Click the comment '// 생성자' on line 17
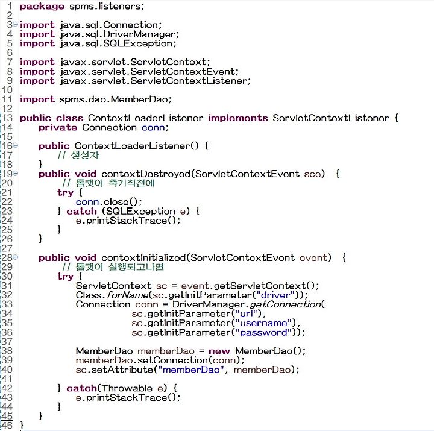The image size is (434, 431). point(78,155)
